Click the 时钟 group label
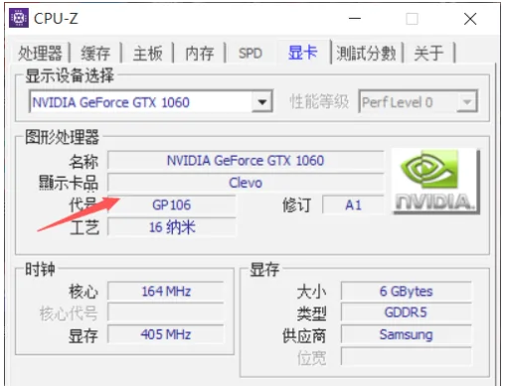This screenshot has height=386, width=505. click(x=40, y=269)
